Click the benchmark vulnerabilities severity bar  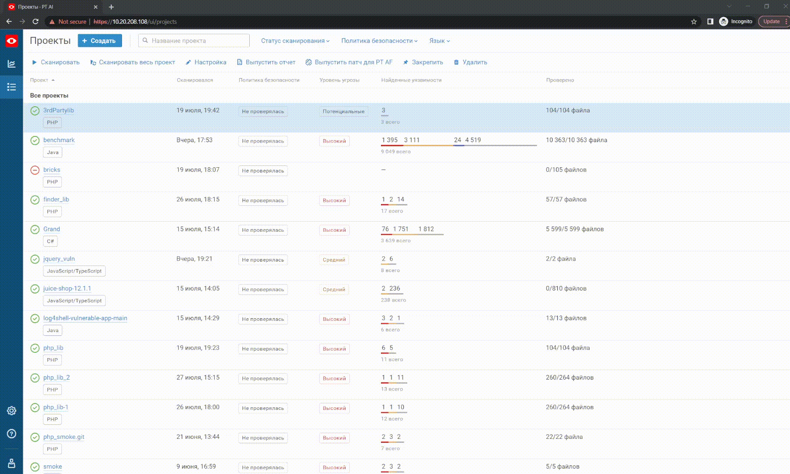[x=459, y=145]
